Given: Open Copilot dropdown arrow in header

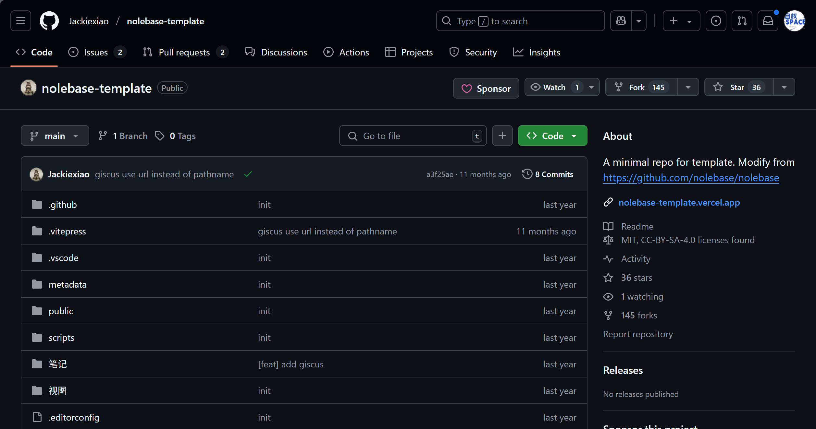Looking at the screenshot, I should [639, 21].
